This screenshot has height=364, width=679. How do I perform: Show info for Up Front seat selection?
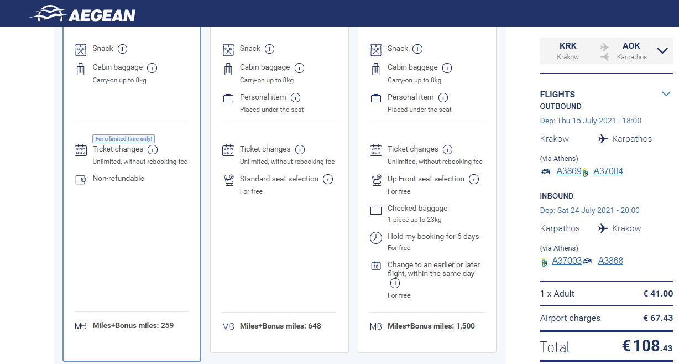474,179
